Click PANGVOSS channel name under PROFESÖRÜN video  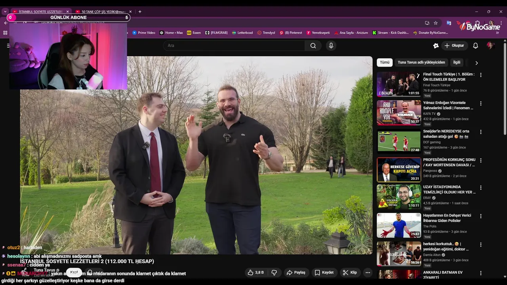pyautogui.click(x=430, y=171)
